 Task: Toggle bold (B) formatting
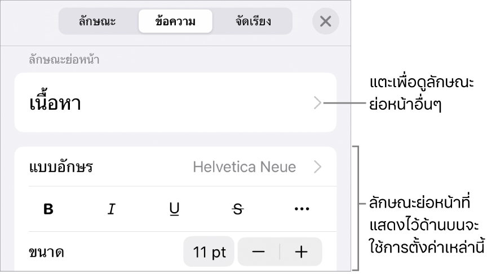[48, 209]
